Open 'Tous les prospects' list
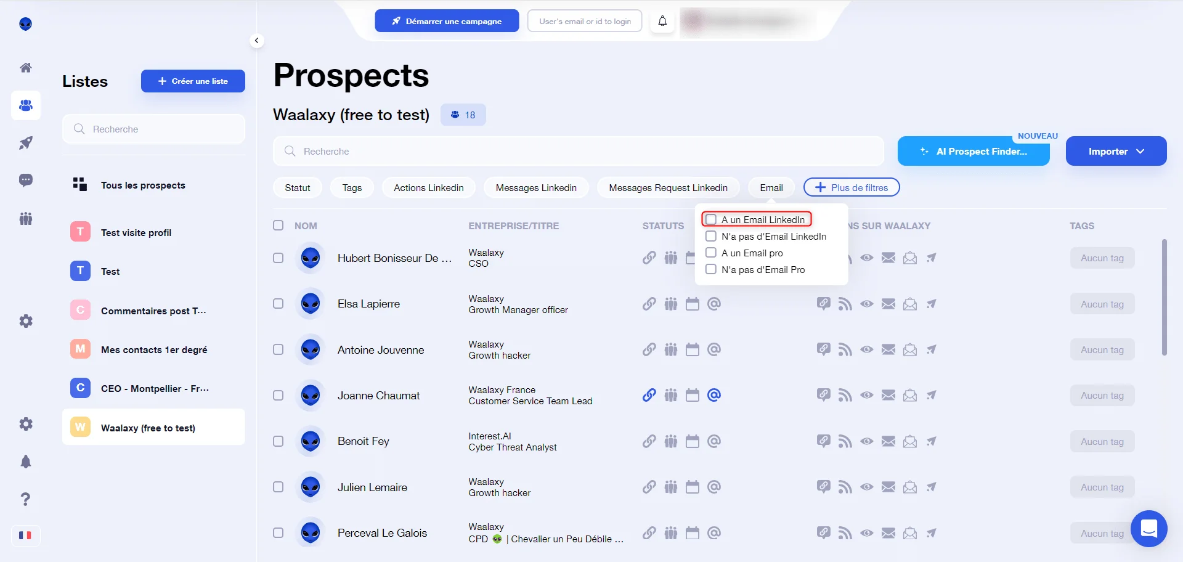Image resolution: width=1183 pixels, height=562 pixels. coord(153,185)
